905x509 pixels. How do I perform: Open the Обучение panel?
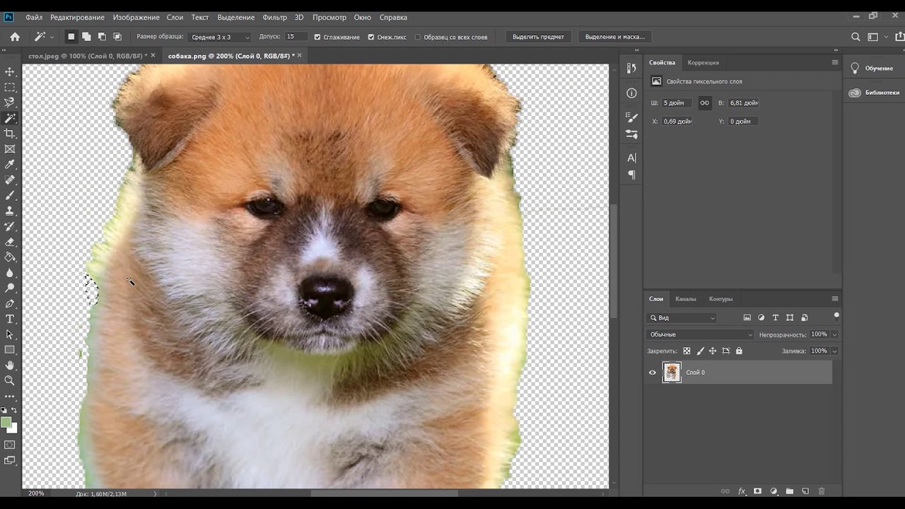873,68
